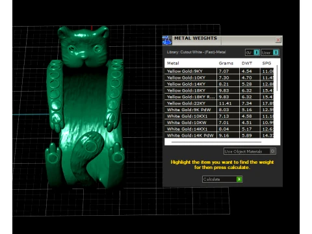
Task: Select the White Gold:10KW row
Action: [219, 123]
